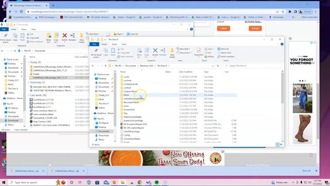Click Move to icon in The Sims 4 window

pyautogui.click(x=139, y=53)
